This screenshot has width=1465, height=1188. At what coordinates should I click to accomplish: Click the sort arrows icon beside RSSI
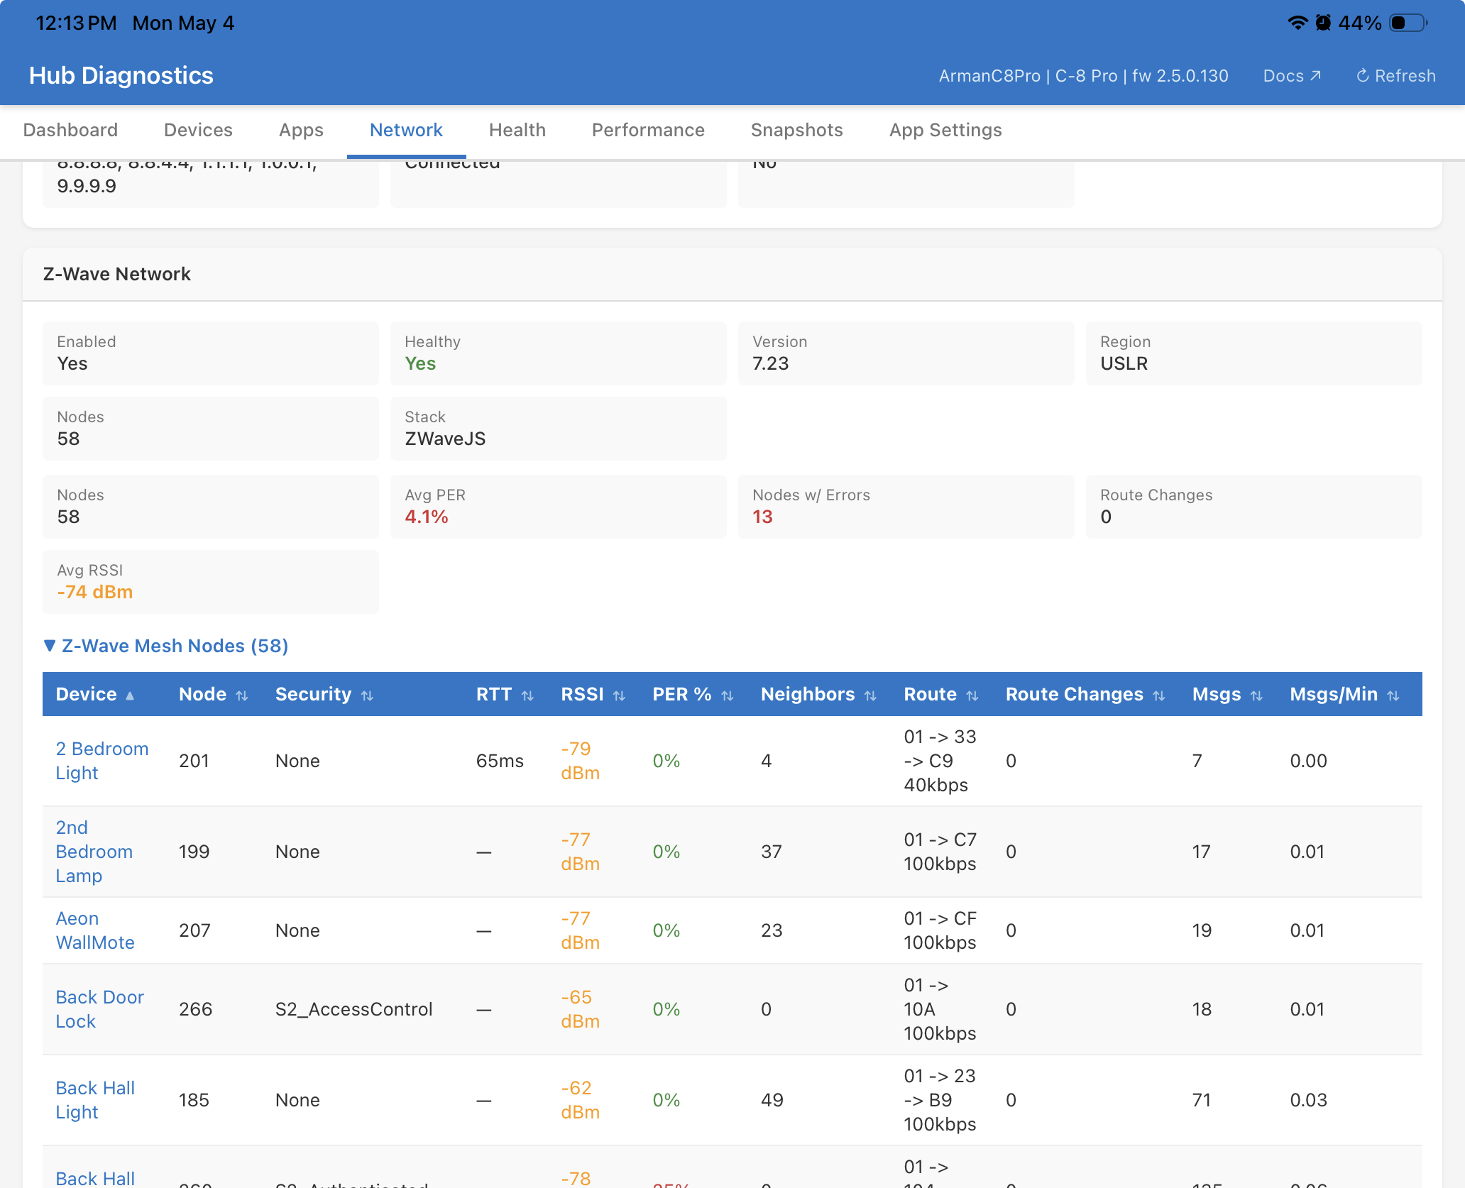click(619, 695)
